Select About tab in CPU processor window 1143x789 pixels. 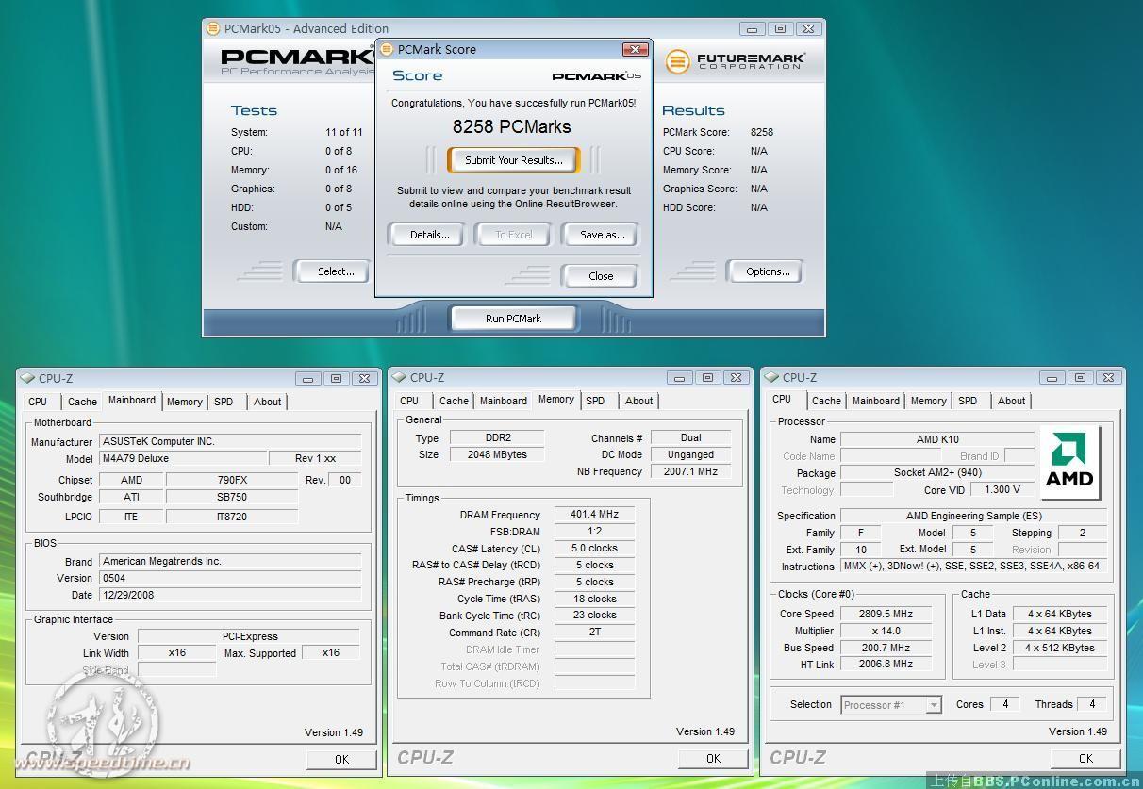1011,401
